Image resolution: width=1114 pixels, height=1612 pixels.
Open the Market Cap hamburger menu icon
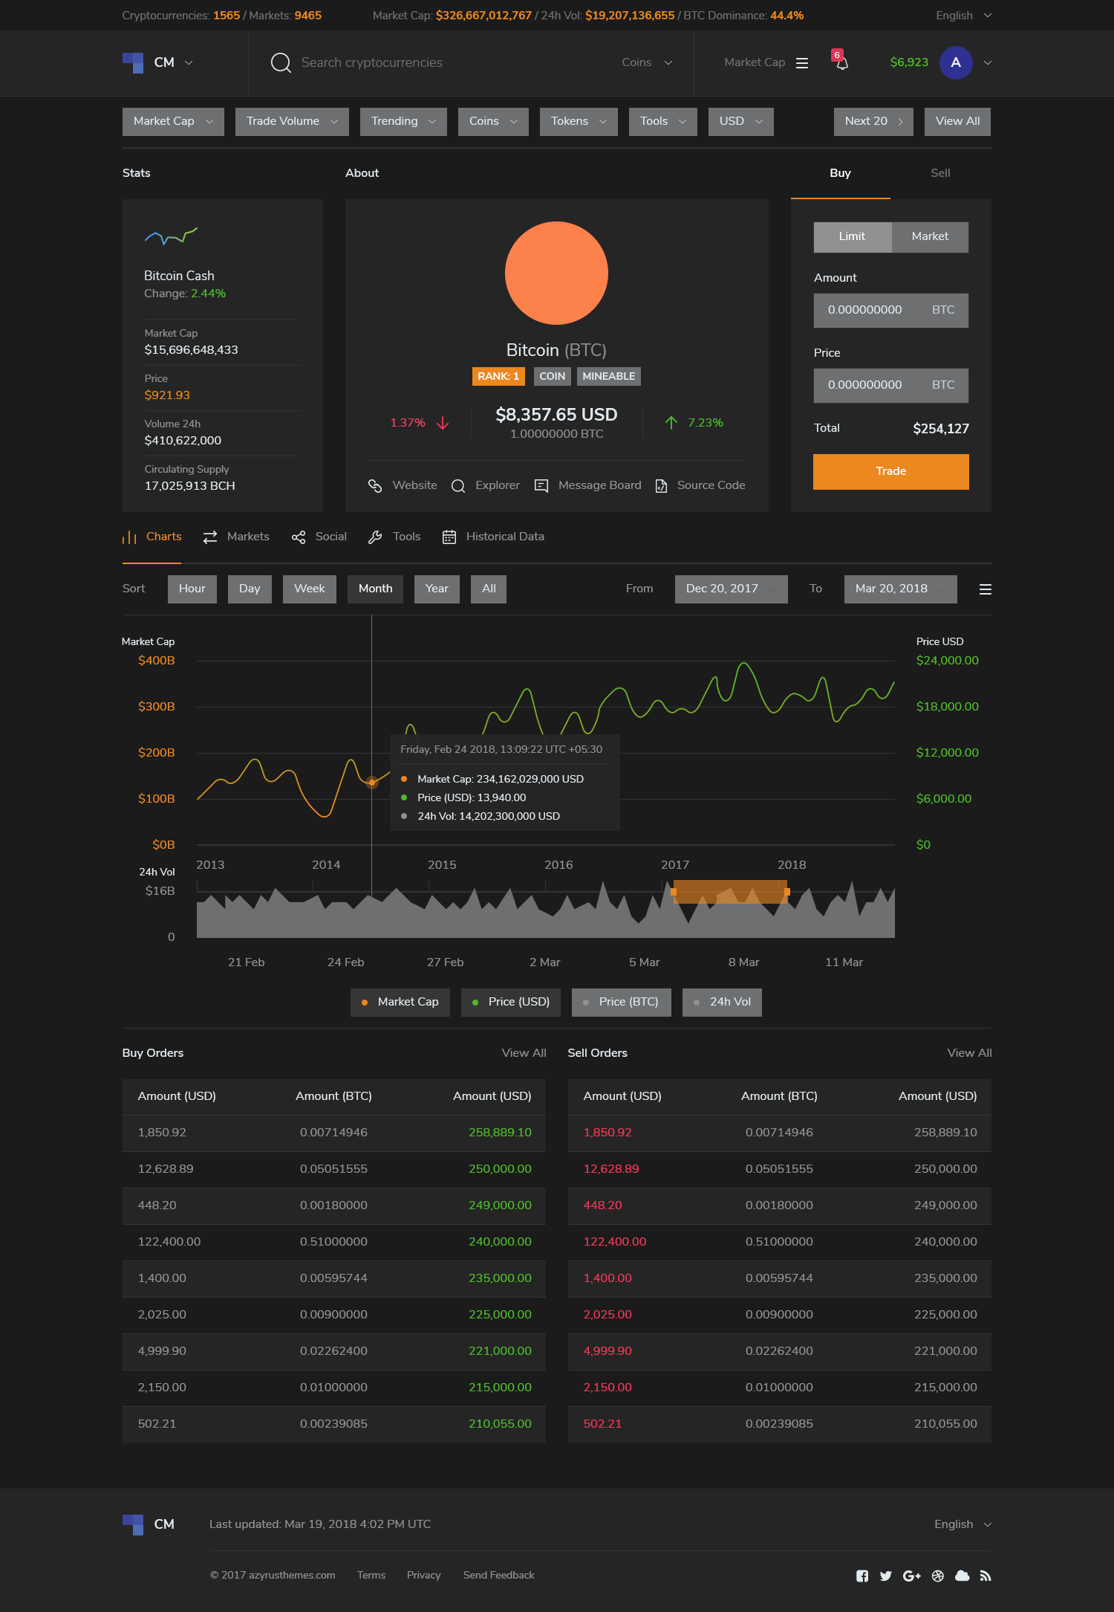[x=802, y=63]
